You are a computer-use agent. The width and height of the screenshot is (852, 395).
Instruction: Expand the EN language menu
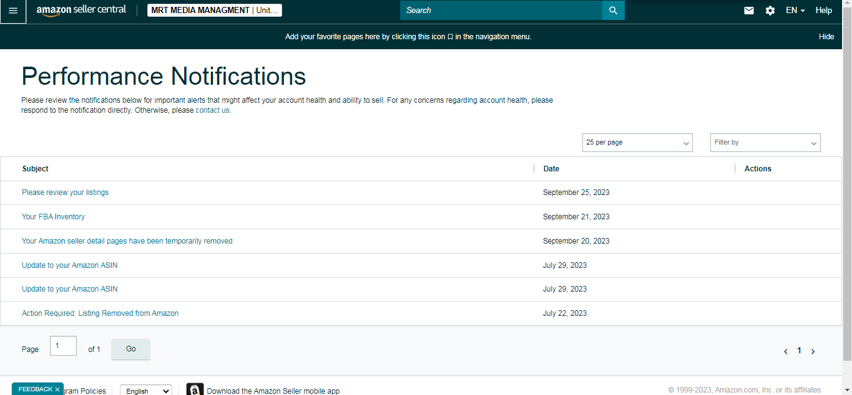(795, 11)
